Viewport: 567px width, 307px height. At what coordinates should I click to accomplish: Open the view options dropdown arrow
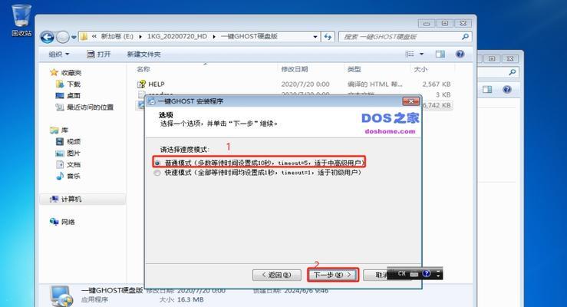[421, 54]
